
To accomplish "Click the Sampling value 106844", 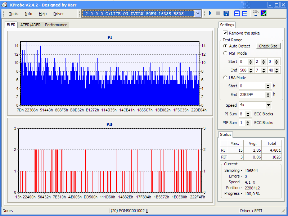I will click(x=251, y=171).
